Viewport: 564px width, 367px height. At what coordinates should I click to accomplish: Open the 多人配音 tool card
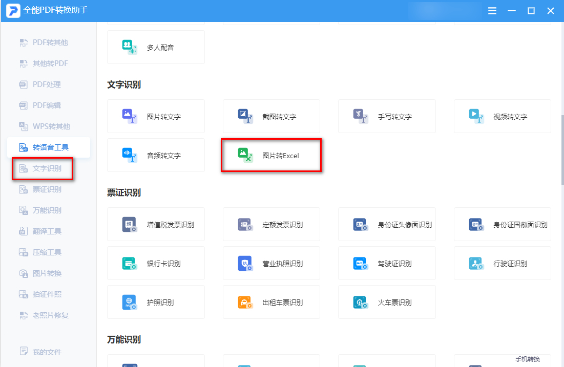tap(156, 47)
